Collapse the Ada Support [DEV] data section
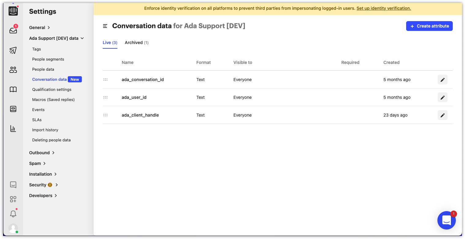This screenshot has height=239, width=465. click(56, 38)
